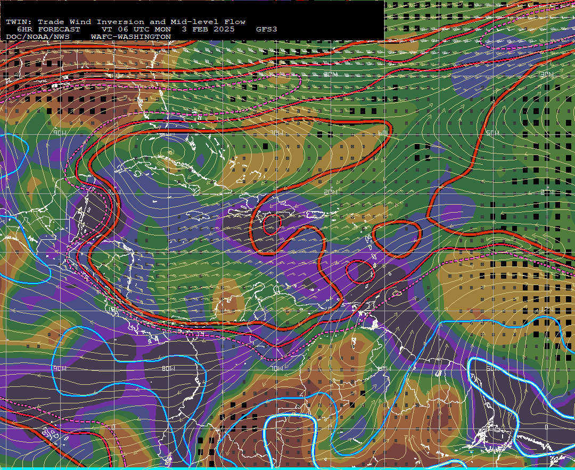Image resolution: width=575 pixels, height=470 pixels.
Task: Click the 'TWIN: Trade Wind Inversion and Mid-level Flow' title
Action: (x=126, y=22)
